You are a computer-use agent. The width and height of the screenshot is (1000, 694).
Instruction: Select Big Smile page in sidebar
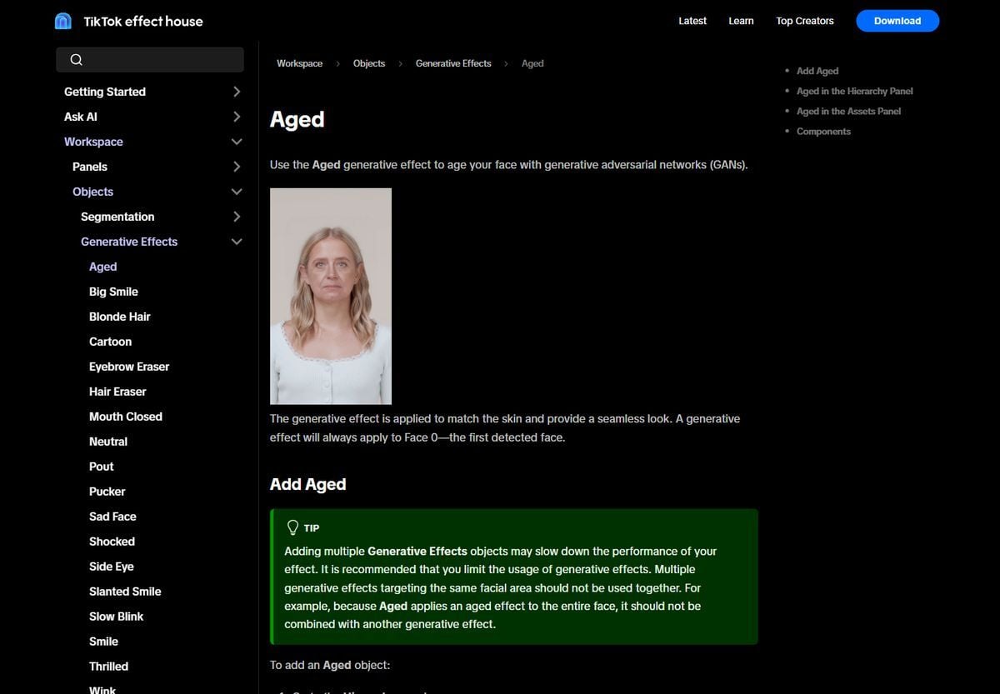113,292
